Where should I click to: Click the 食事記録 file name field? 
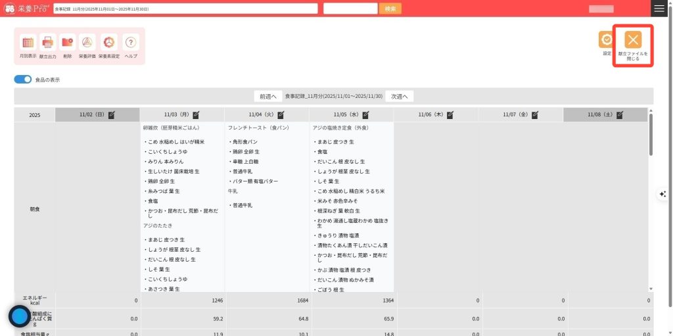coord(185,9)
